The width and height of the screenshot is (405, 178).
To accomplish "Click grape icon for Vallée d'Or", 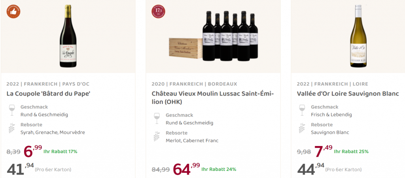I will click(303, 128).
